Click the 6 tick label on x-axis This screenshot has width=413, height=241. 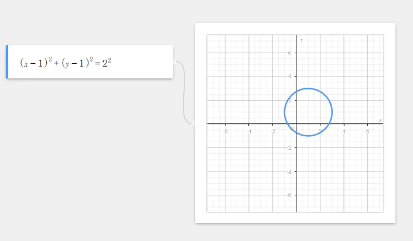click(367, 131)
